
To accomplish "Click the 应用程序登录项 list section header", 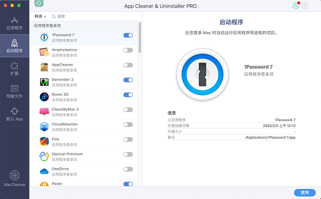I will click(47, 26).
